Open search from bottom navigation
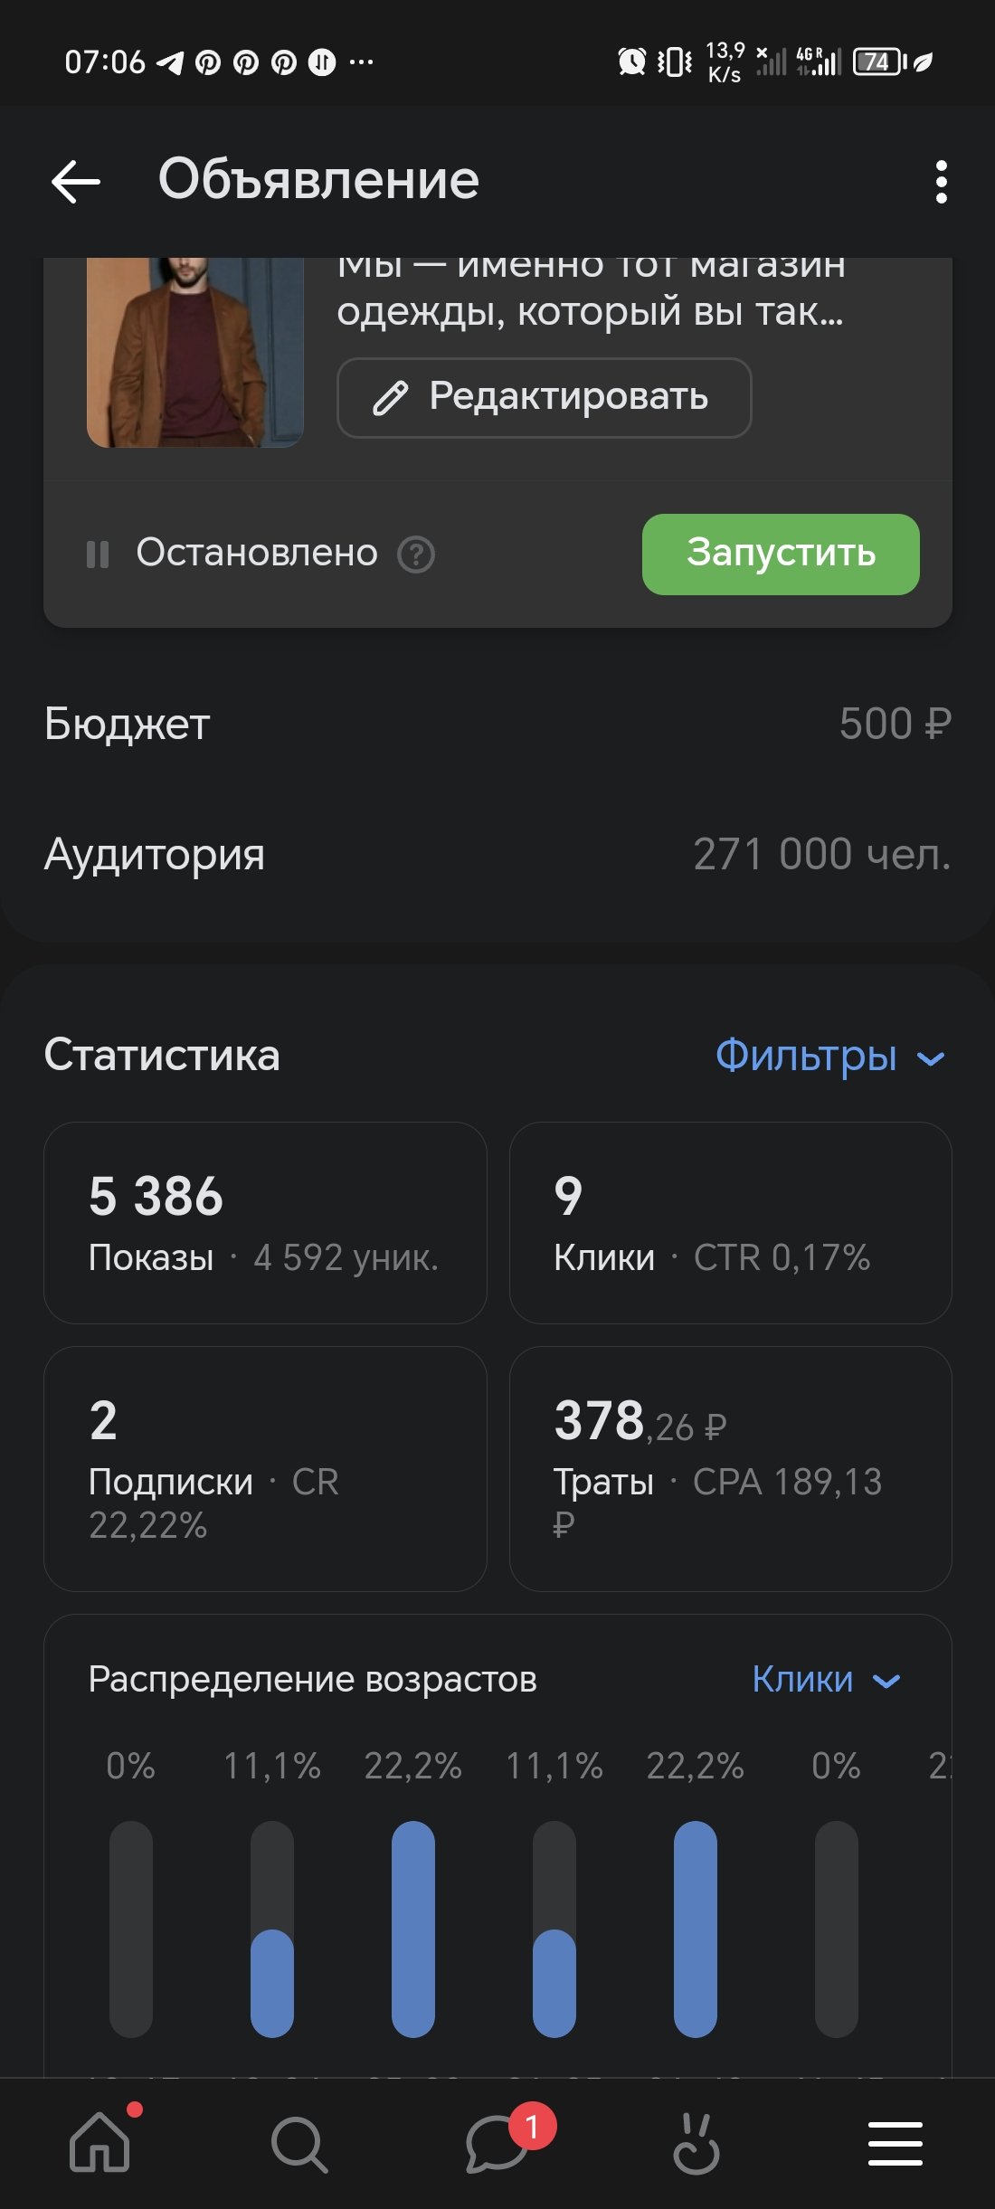 298,2144
